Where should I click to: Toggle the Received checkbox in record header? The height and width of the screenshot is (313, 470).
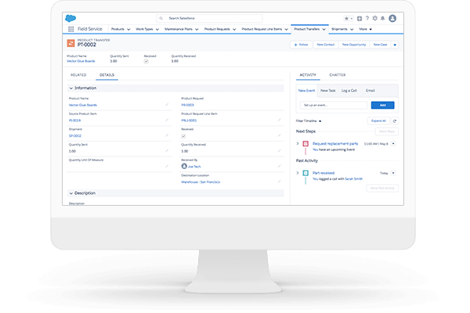tap(146, 60)
